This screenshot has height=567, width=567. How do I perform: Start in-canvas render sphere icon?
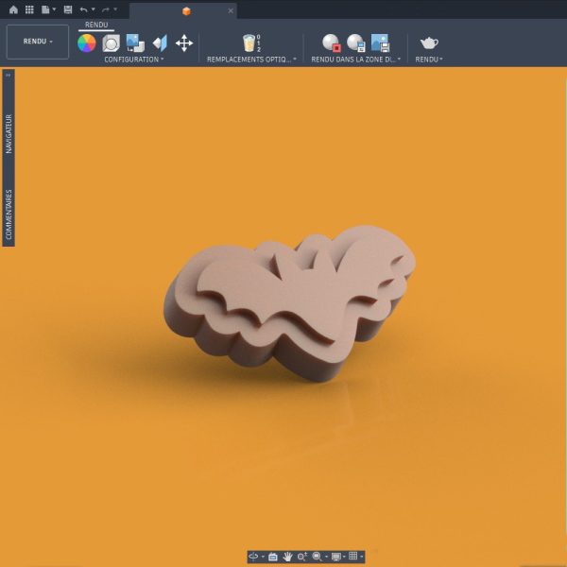332,43
